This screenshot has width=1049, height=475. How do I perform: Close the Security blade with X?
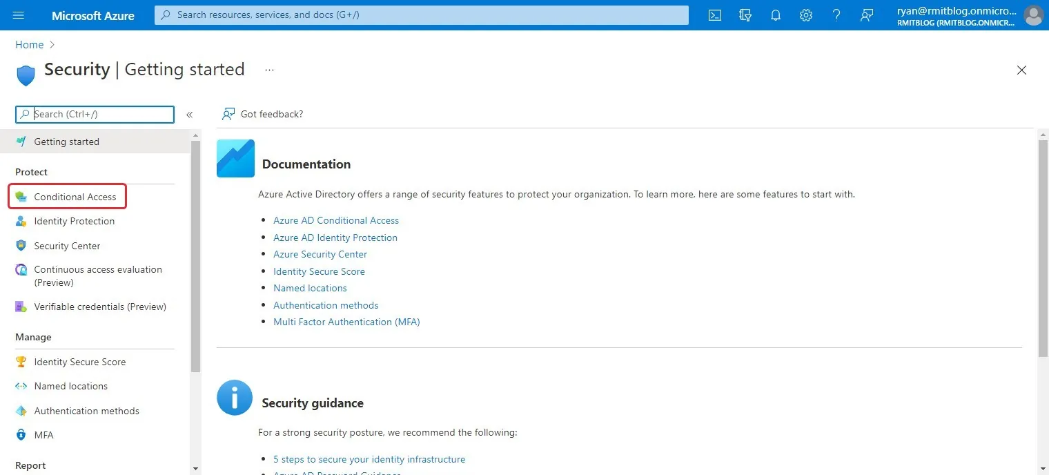(1021, 70)
